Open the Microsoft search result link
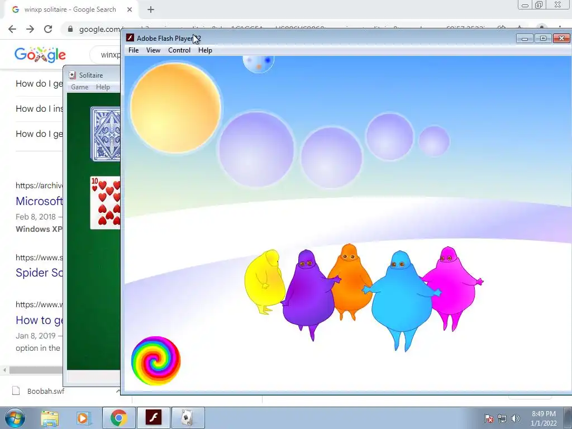The height and width of the screenshot is (429, 572). pyautogui.click(x=39, y=201)
